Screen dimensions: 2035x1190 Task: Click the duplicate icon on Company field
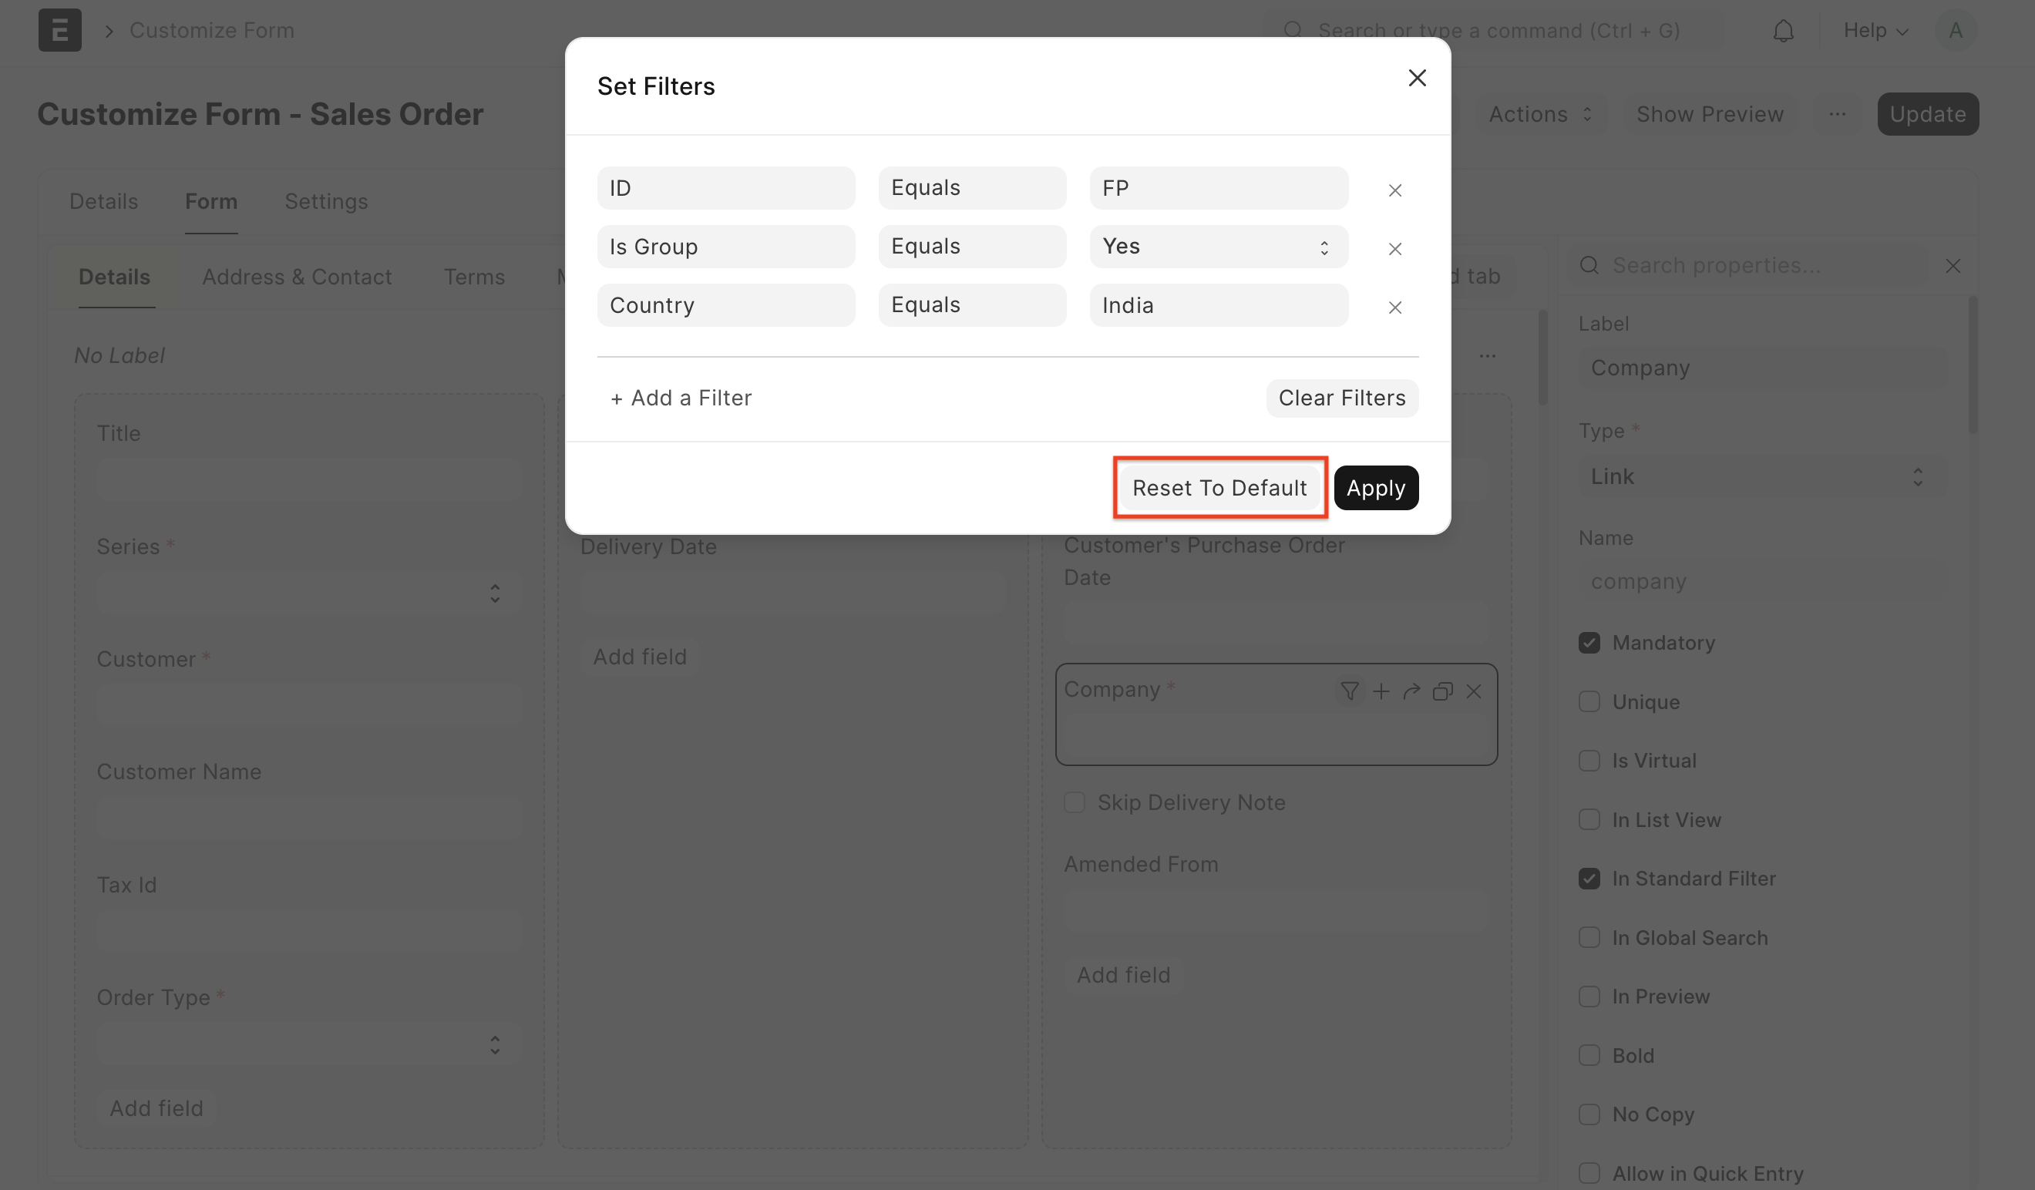click(x=1442, y=691)
